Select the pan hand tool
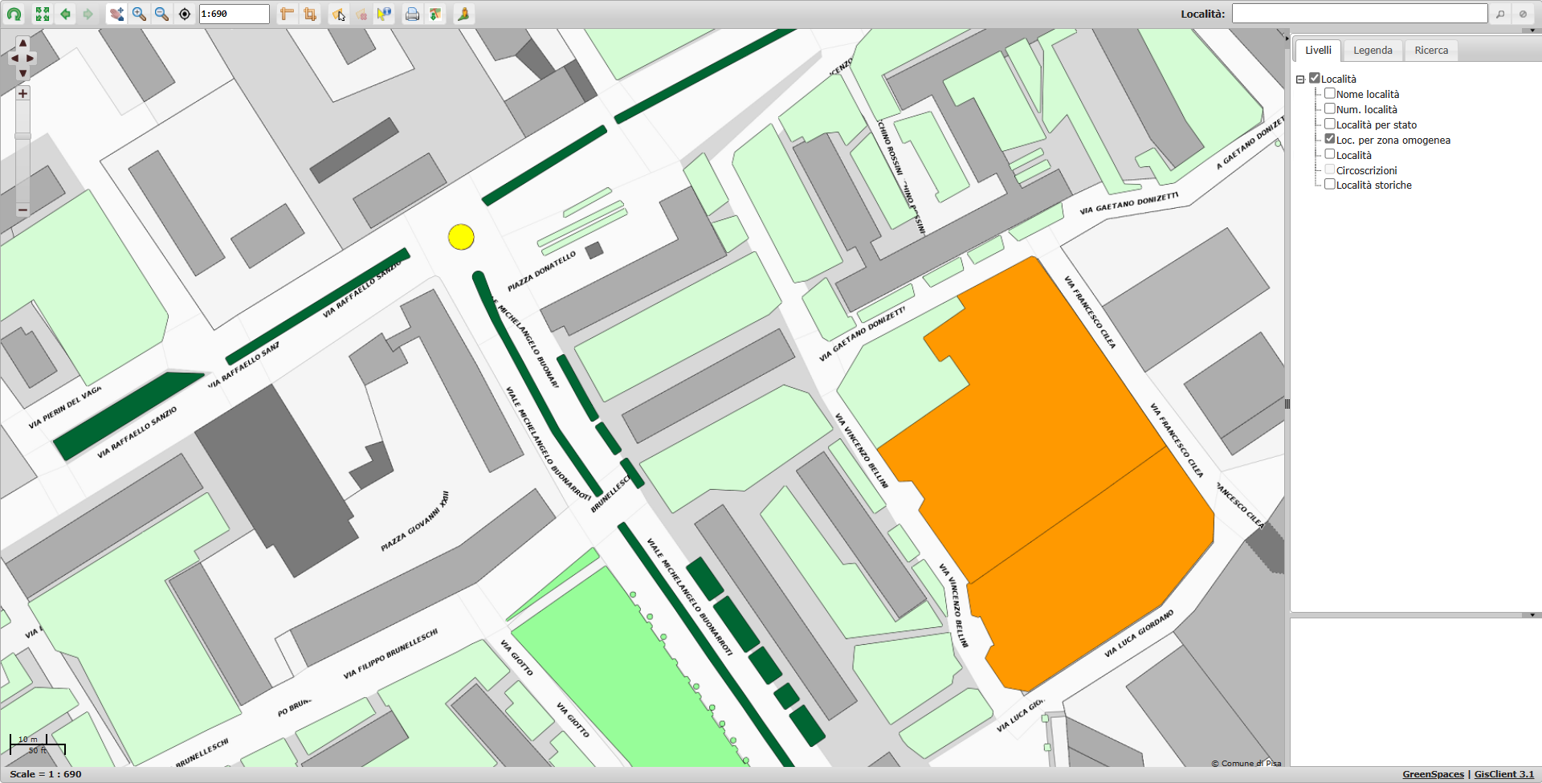This screenshot has width=1542, height=783. (116, 14)
